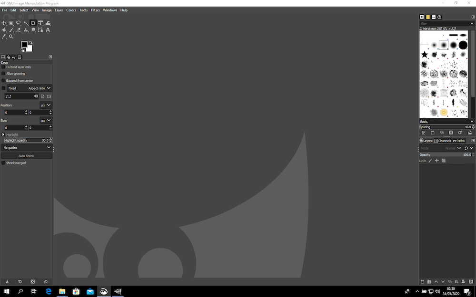Select the Rectangle Select tool

(11, 23)
